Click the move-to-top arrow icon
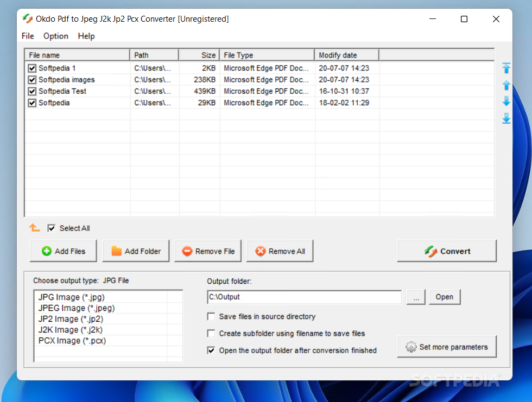This screenshot has width=532, height=402. tap(506, 68)
